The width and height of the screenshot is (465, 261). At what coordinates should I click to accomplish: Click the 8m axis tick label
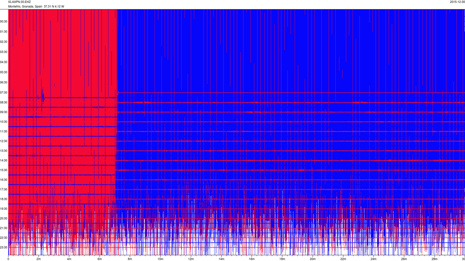click(x=130, y=259)
